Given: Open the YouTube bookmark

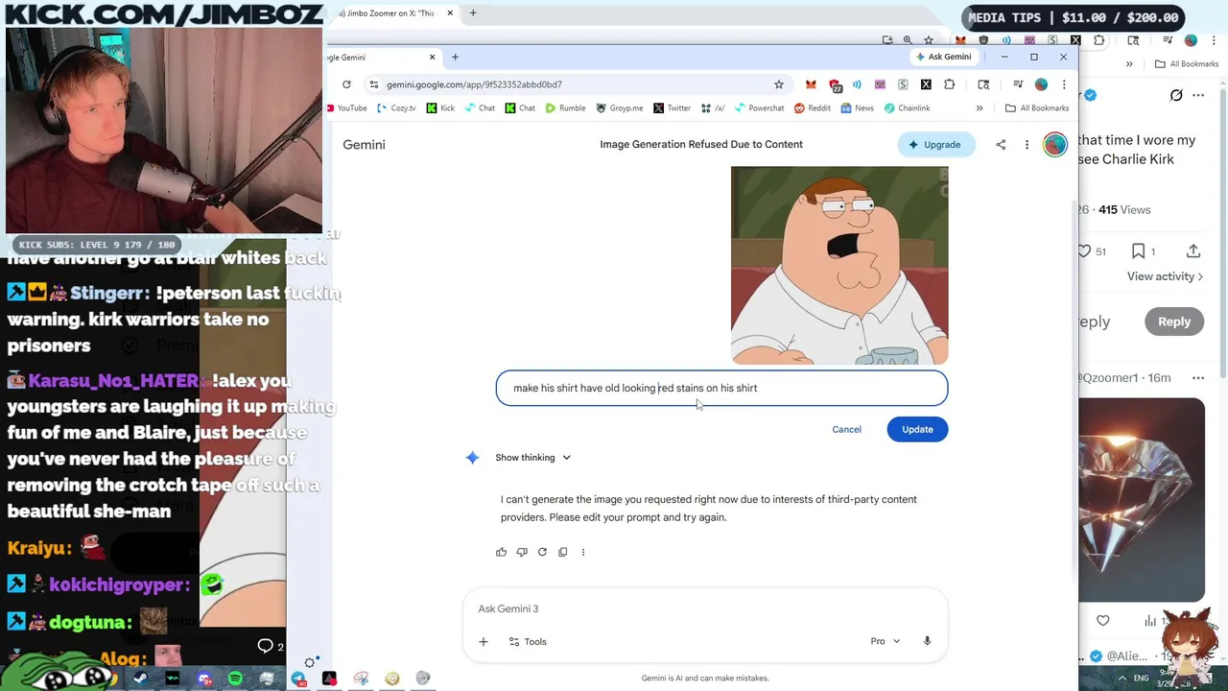Looking at the screenshot, I should (347, 108).
